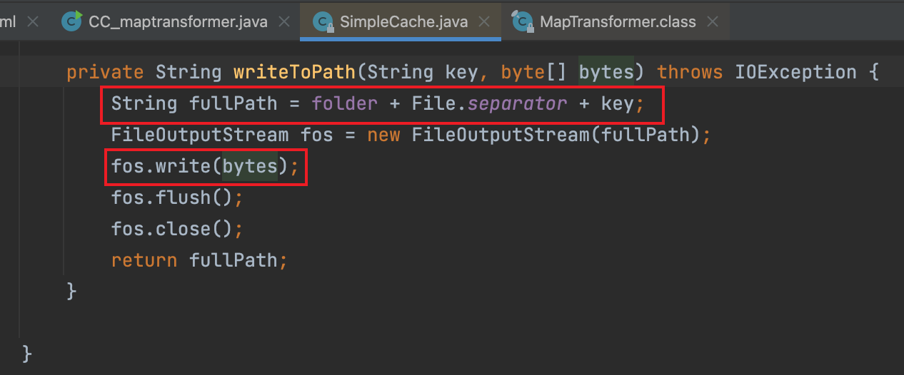This screenshot has width=904, height=375.
Task: Close the CC_maptransformer.java tab
Action: (x=283, y=21)
